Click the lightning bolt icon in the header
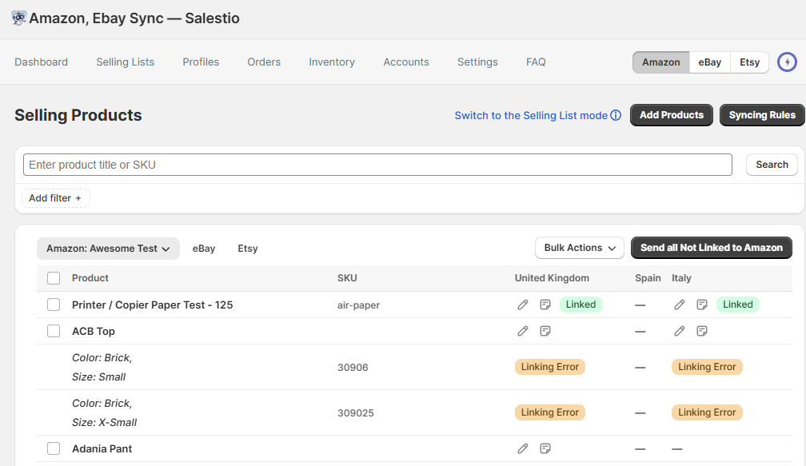Image resolution: width=806 pixels, height=466 pixels. [x=788, y=62]
